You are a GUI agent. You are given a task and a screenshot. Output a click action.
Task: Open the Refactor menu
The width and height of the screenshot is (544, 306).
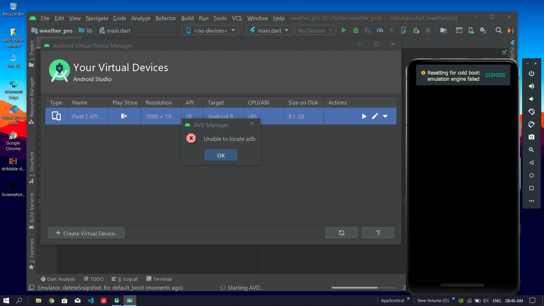[x=166, y=18]
